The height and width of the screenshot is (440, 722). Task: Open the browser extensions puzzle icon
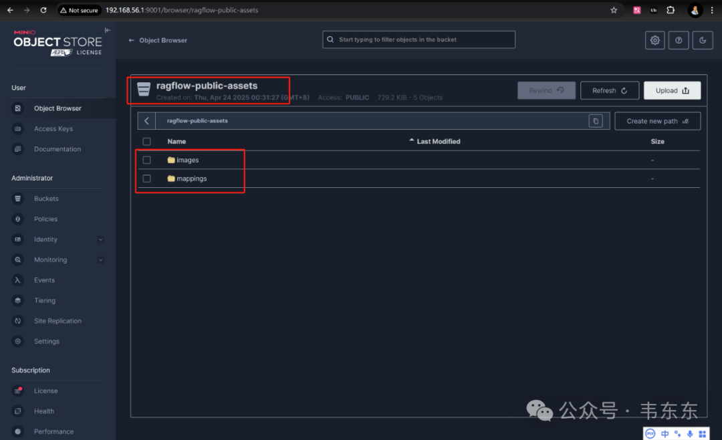671,10
